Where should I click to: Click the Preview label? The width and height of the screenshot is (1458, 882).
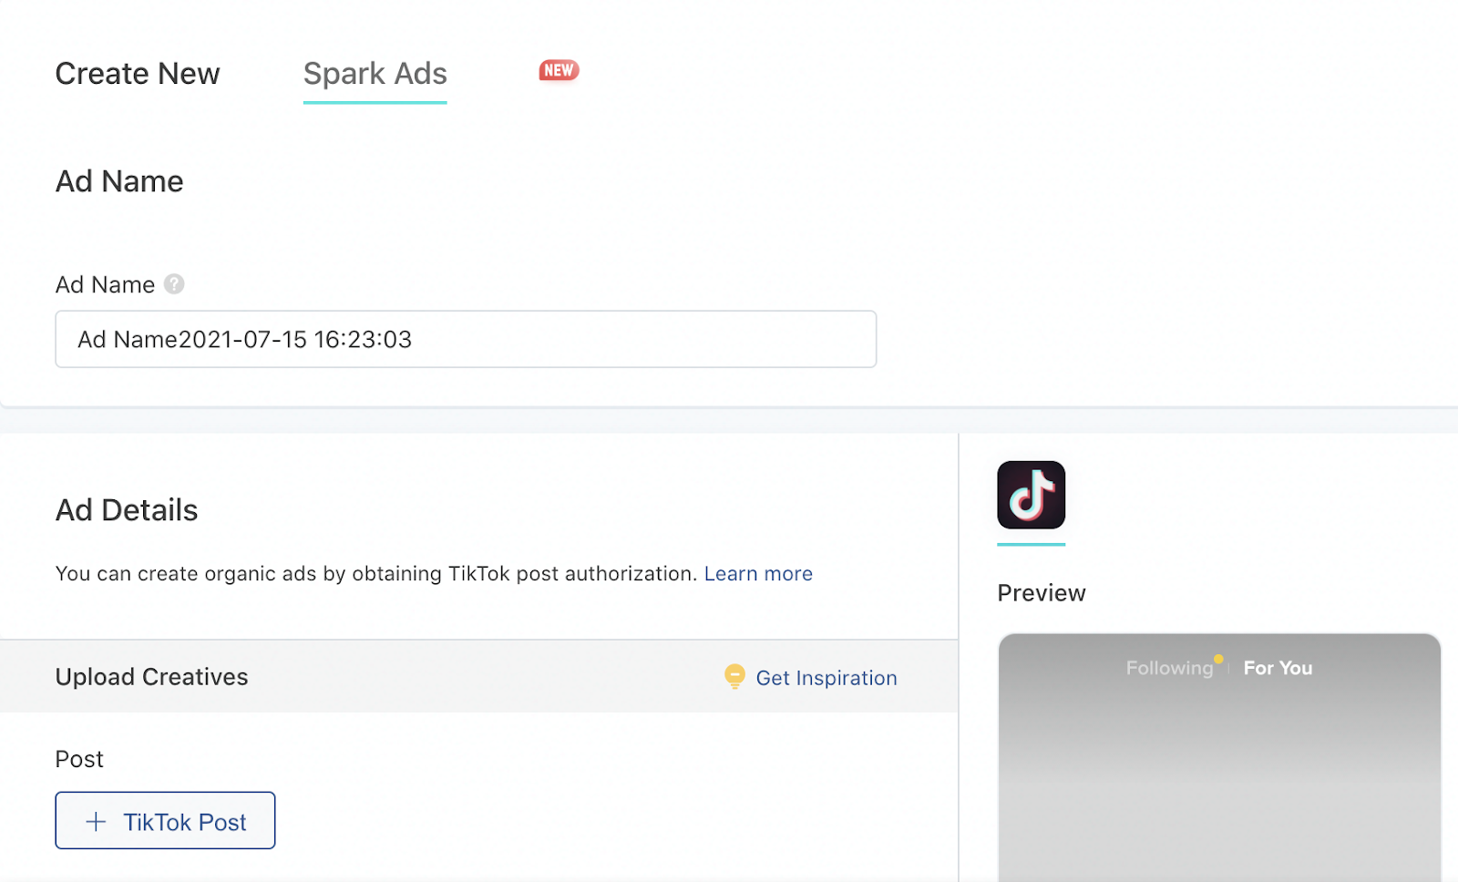click(1042, 593)
